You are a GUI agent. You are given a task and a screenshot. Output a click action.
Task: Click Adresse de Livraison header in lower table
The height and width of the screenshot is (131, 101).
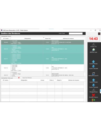click(74, 80)
